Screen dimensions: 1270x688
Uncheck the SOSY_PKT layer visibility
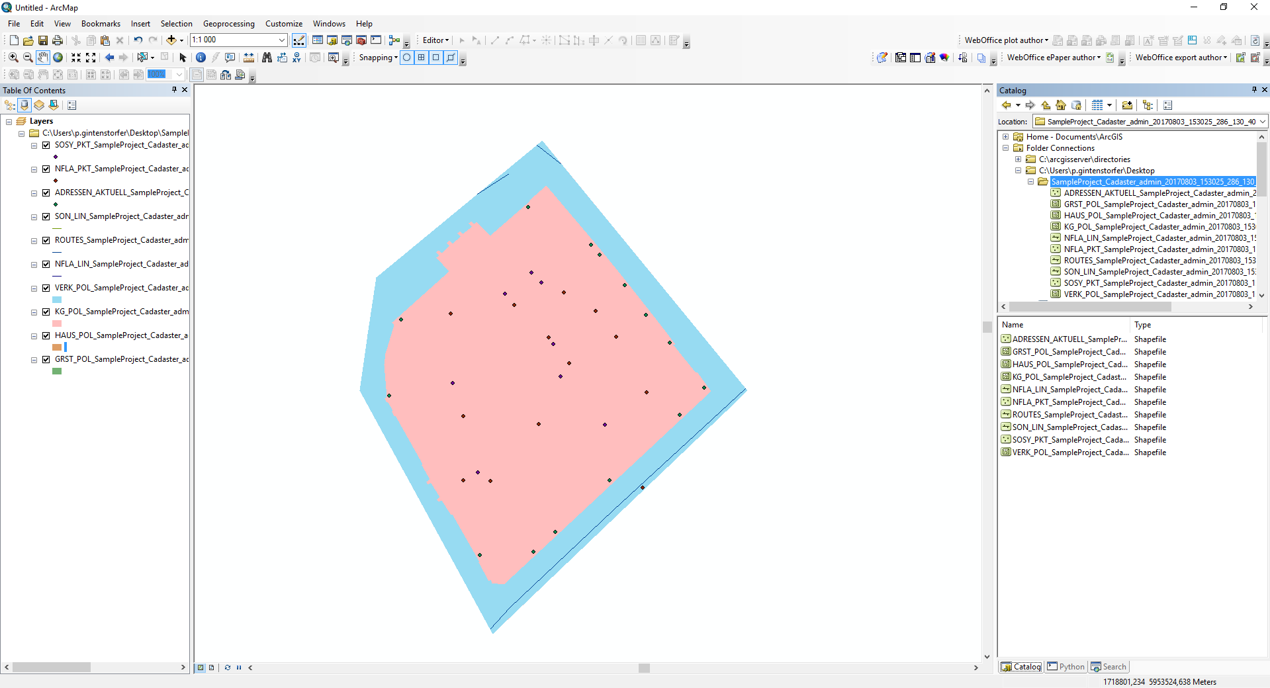[46, 145]
